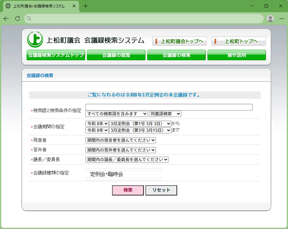The width and height of the screenshot is (288, 229).
Task: Click the search icon in the address bar
Action: (x=29, y=19)
